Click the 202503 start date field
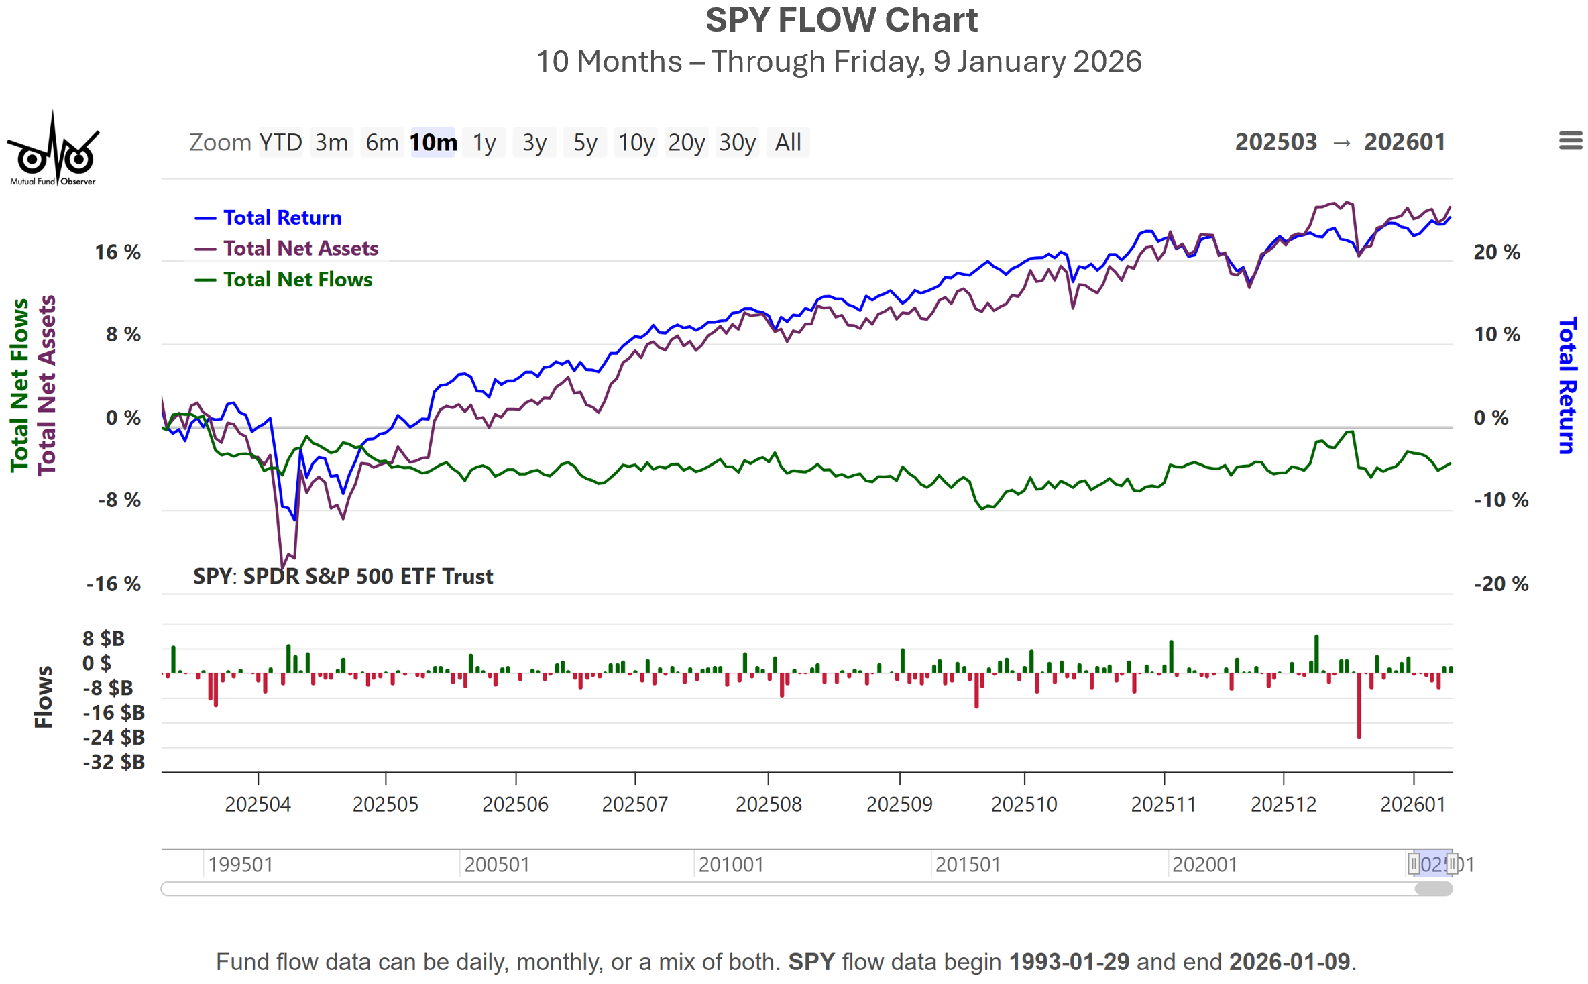Image resolution: width=1588 pixels, height=984 pixels. pos(1275,142)
